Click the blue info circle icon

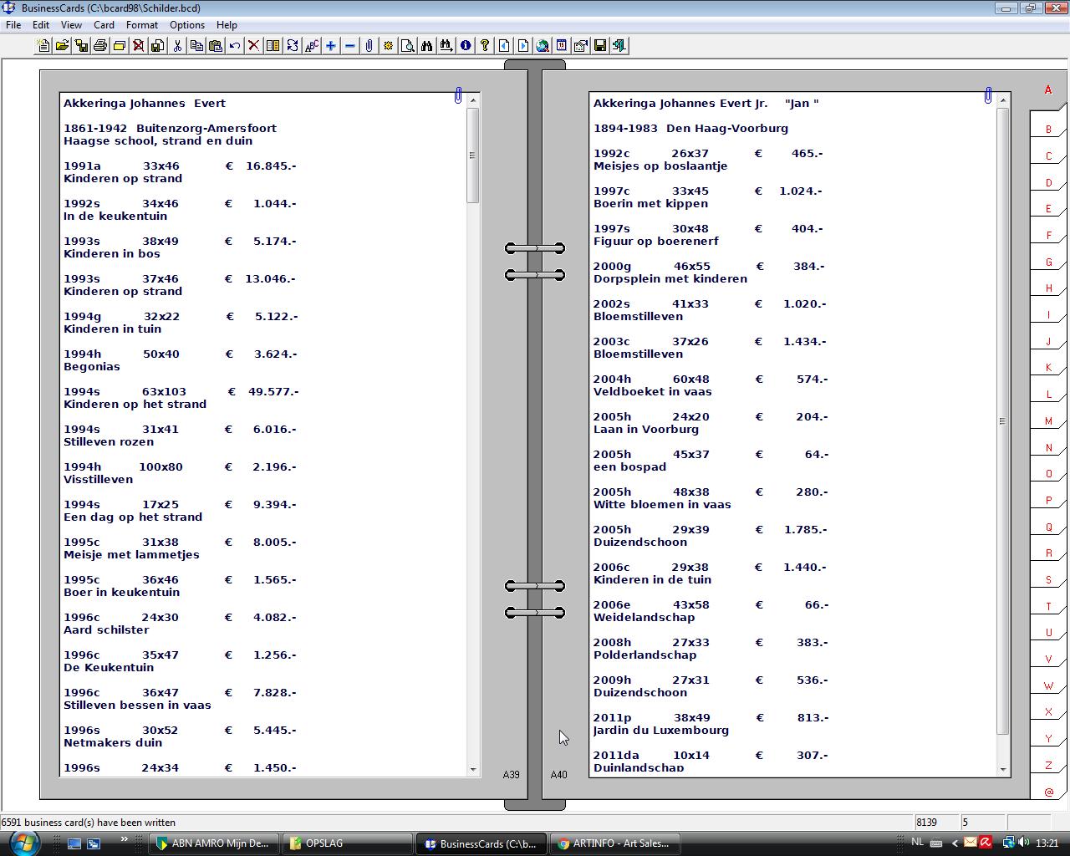[466, 46]
